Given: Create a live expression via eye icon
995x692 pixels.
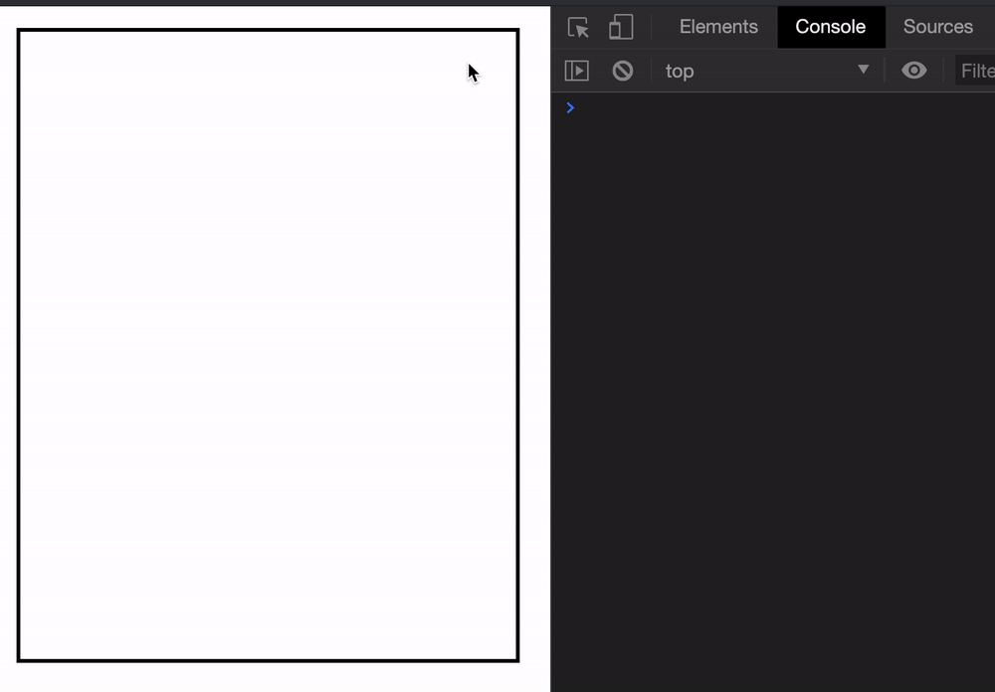Looking at the screenshot, I should tap(913, 71).
